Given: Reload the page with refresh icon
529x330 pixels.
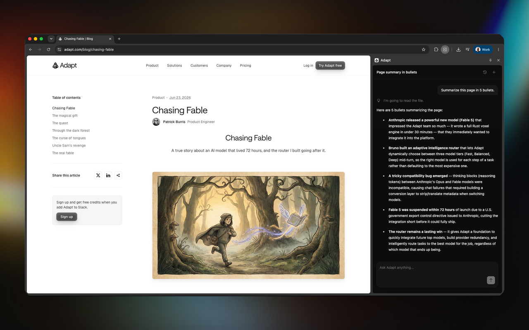Looking at the screenshot, I should click(x=48, y=49).
